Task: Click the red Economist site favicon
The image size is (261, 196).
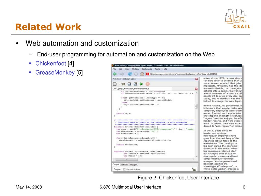Action: [x=147, y=74]
